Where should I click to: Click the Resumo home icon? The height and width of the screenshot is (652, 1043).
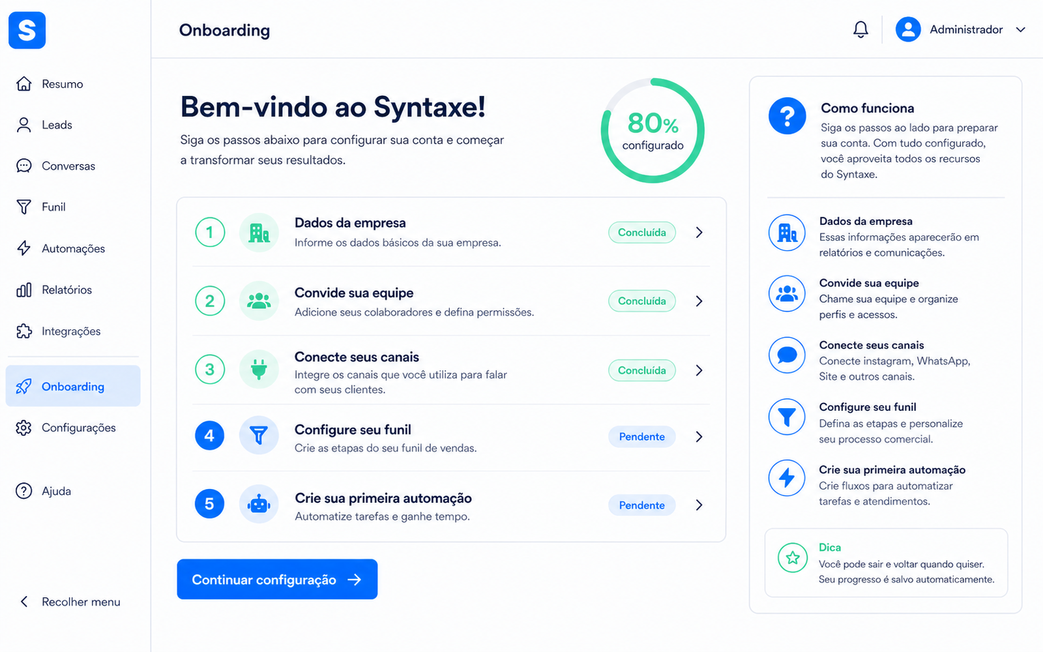[x=24, y=83]
